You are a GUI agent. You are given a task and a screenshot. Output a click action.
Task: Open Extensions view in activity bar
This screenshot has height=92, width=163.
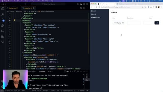click(3, 36)
